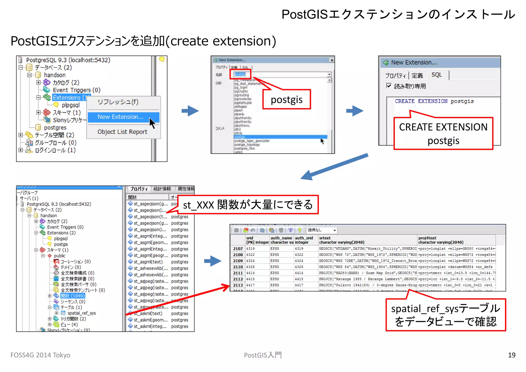The image size is (526, 372).
Task: Click the Refresh icon in data view toolbar
Action: pos(246,230)
